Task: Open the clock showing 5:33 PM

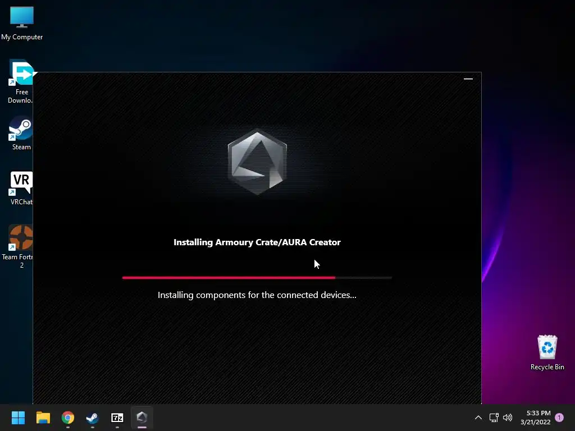Action: 536,418
